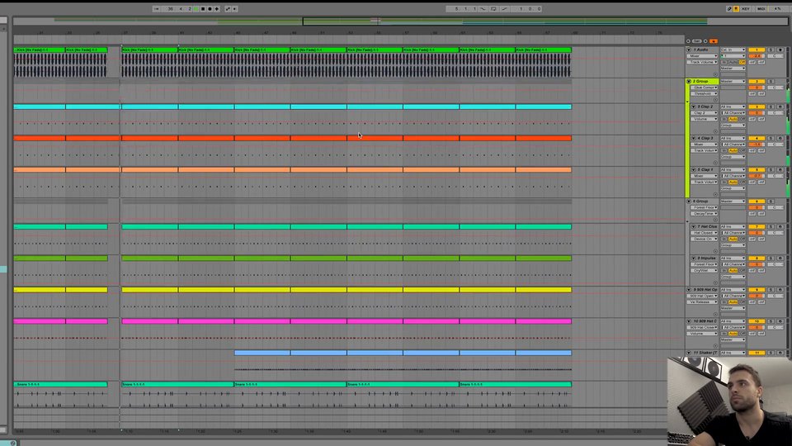Click the Arrangement Record button
This screenshot has width=792, height=446.
tap(210, 8)
